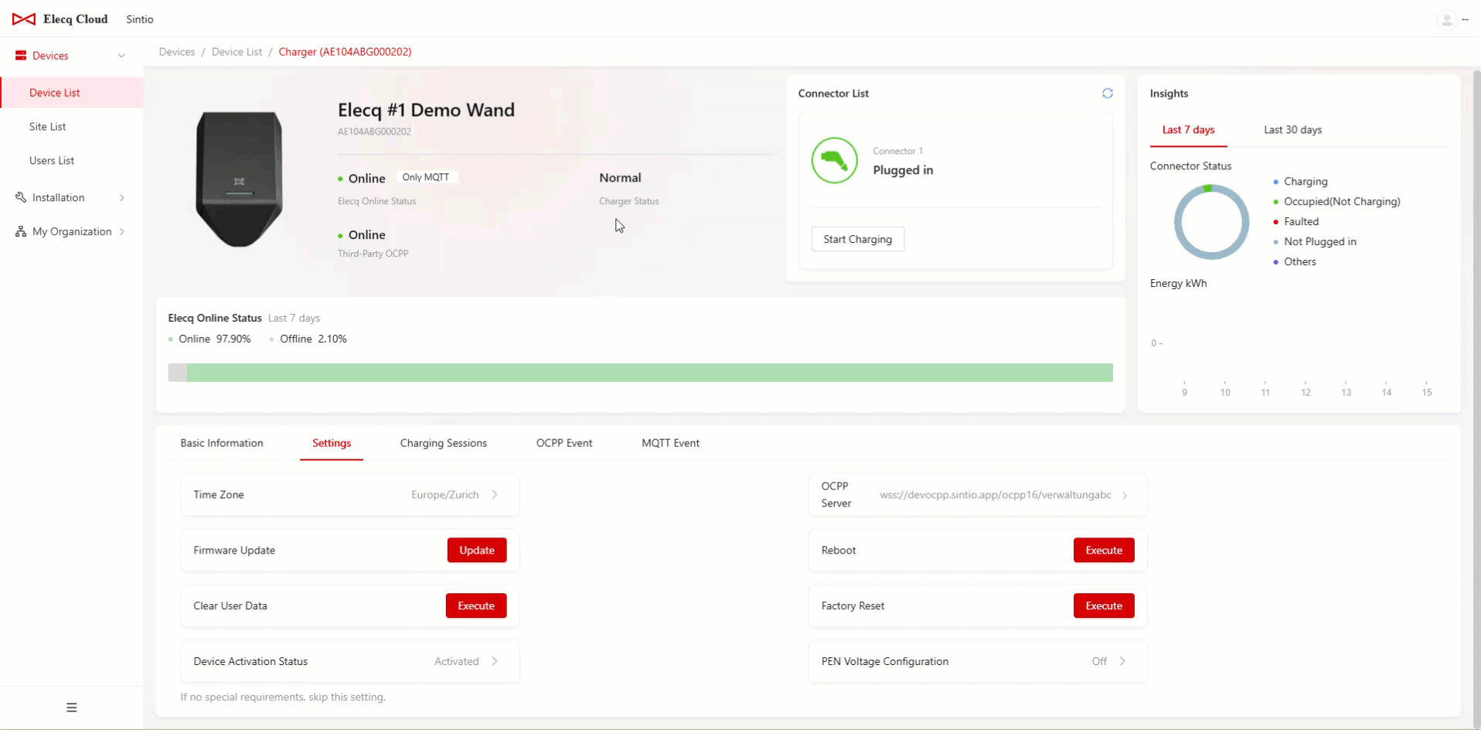Open the MQTT Event tab
The height and width of the screenshot is (730, 1481).
(670, 443)
